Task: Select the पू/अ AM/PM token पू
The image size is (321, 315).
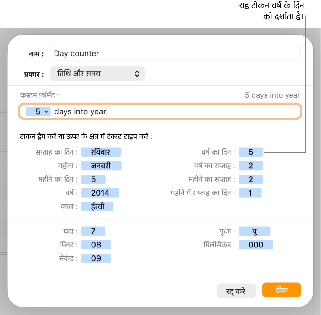Action: pos(254,231)
